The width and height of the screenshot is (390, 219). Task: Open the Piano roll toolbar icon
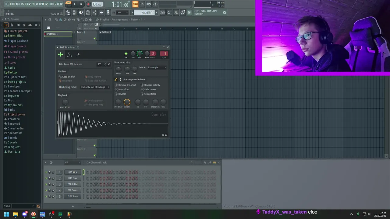click(x=81, y=12)
